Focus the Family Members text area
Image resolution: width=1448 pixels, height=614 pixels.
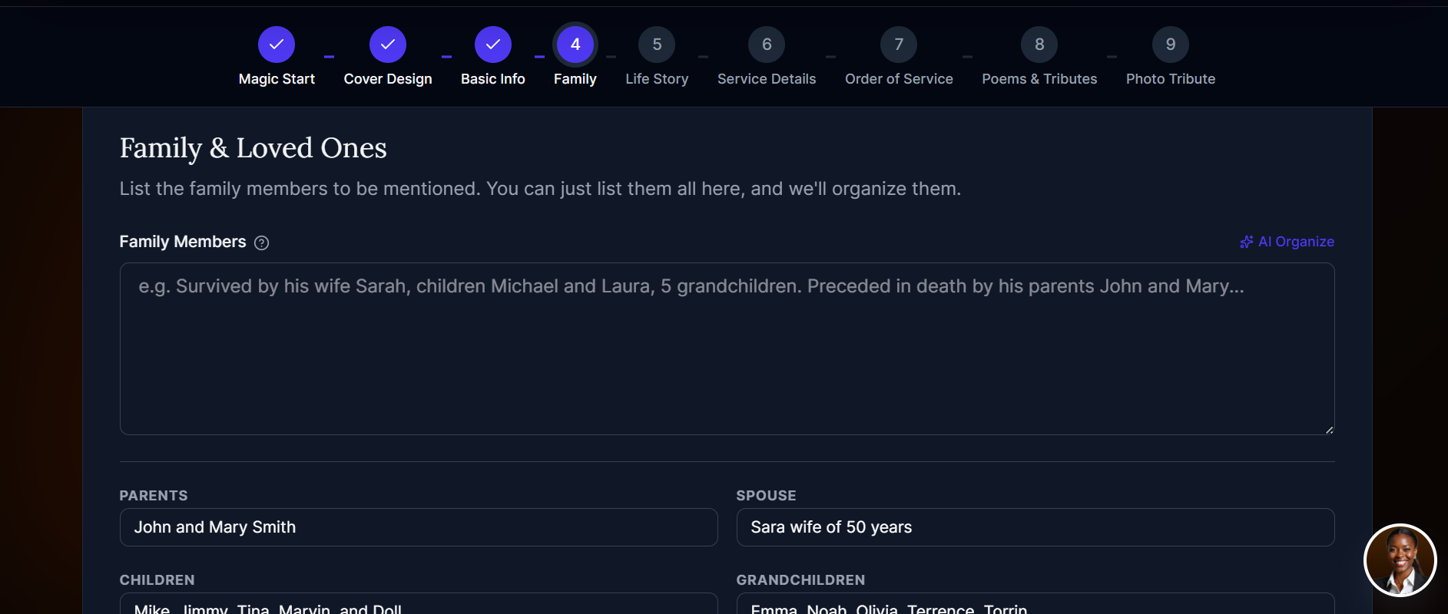[x=727, y=348]
